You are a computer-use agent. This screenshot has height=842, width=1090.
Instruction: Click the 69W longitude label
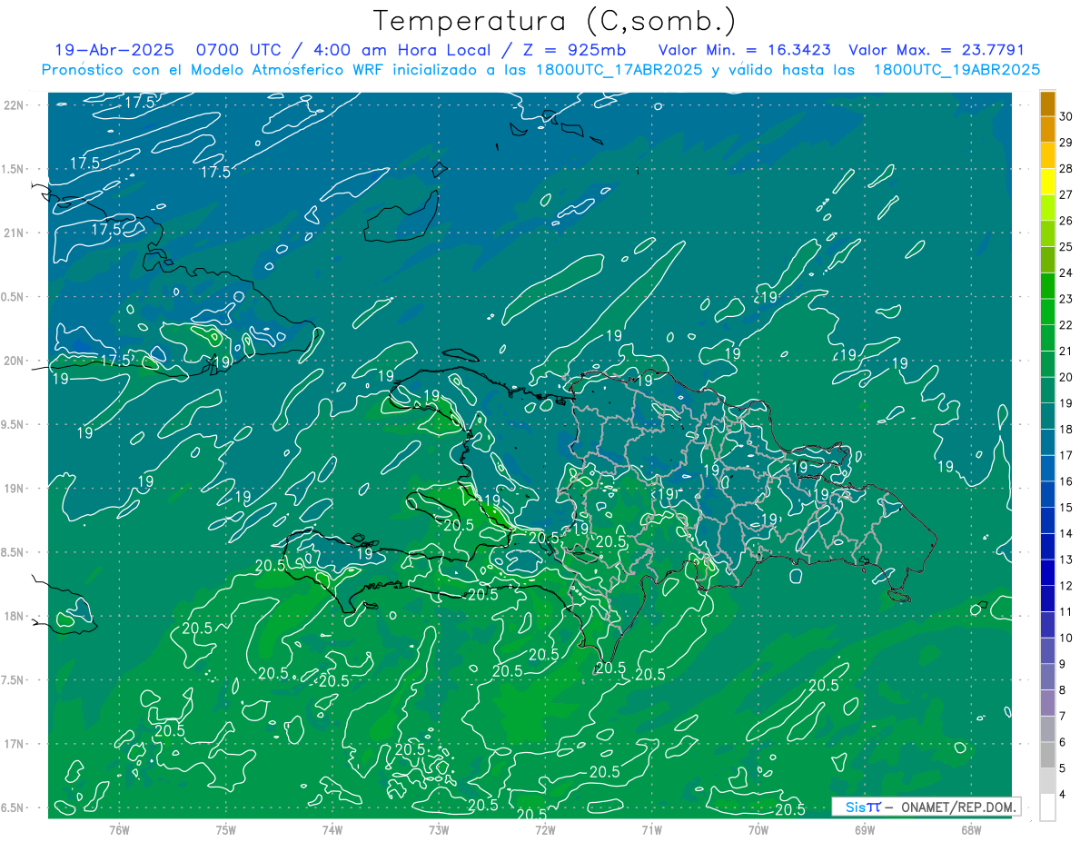coord(865,829)
